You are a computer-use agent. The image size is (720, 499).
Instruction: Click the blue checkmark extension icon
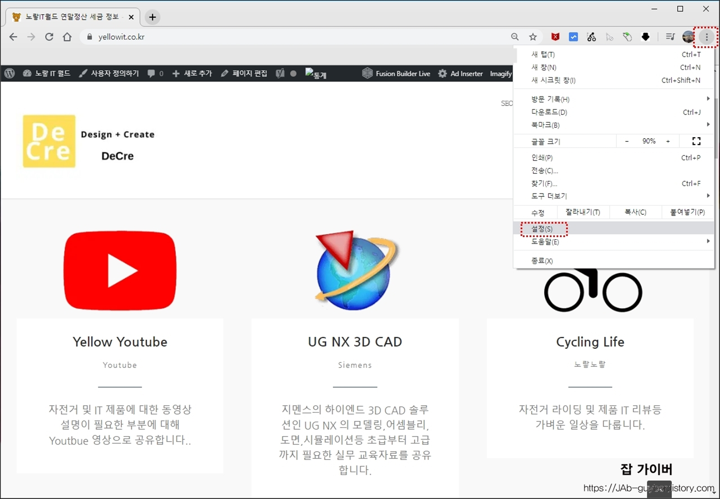[573, 37]
